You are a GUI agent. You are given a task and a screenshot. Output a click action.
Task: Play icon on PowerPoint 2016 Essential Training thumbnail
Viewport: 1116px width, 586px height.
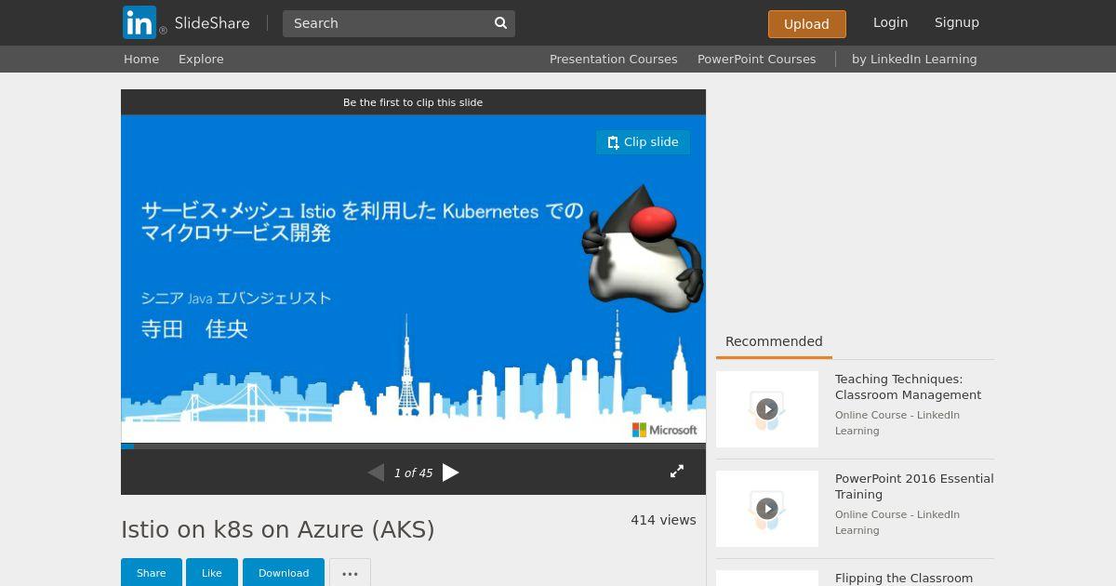766,508
